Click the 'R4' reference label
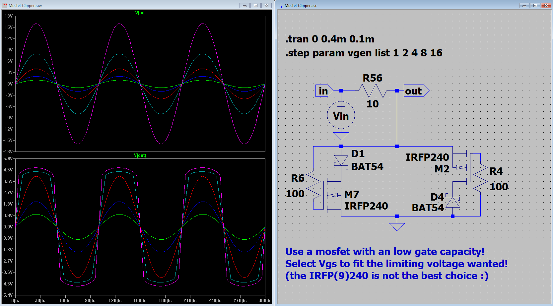Image resolution: width=553 pixels, height=306 pixels. tap(496, 171)
